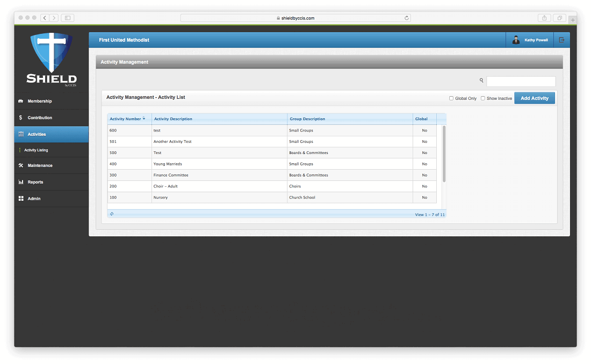591x364 pixels.
Task: Click the Kathy Powell user avatar
Action: [516, 40]
